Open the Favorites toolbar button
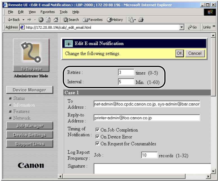This screenshot has width=218, height=181. 93,20
